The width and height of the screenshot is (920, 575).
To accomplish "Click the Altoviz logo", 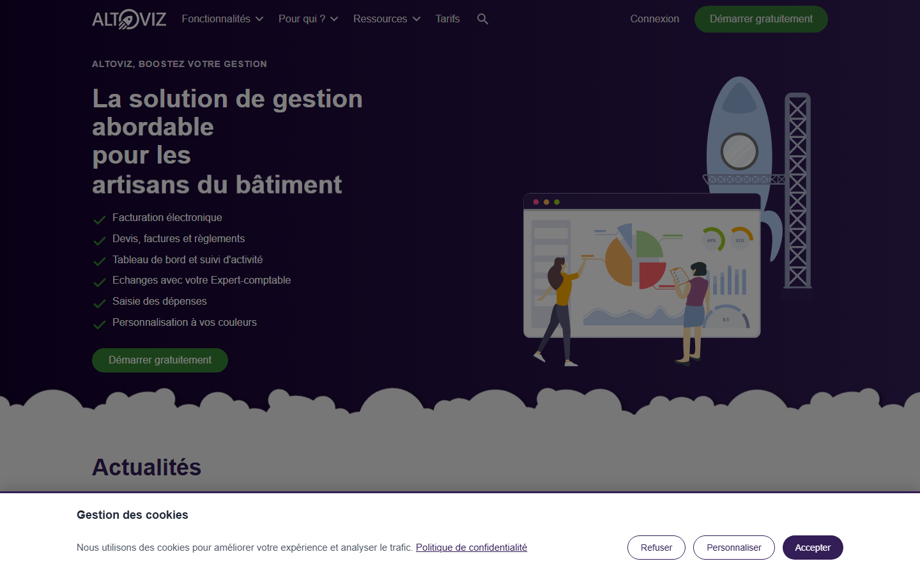I will 129,19.
